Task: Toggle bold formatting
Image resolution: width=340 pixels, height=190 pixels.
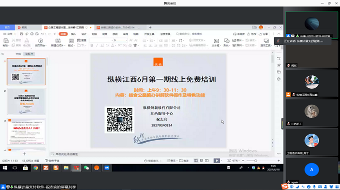Action: point(92,45)
